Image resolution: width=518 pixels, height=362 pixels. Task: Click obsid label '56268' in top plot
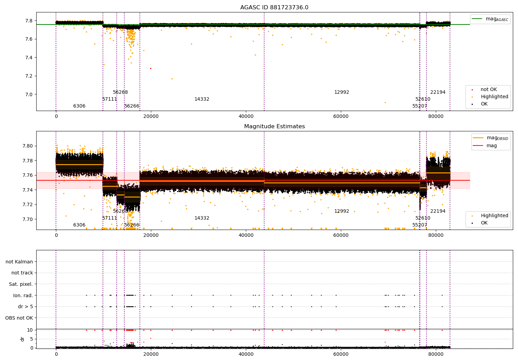[x=120, y=92]
